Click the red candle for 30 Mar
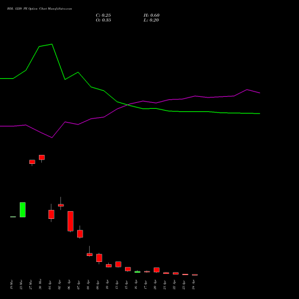Screen dimensions: 299x299 [42, 157]
